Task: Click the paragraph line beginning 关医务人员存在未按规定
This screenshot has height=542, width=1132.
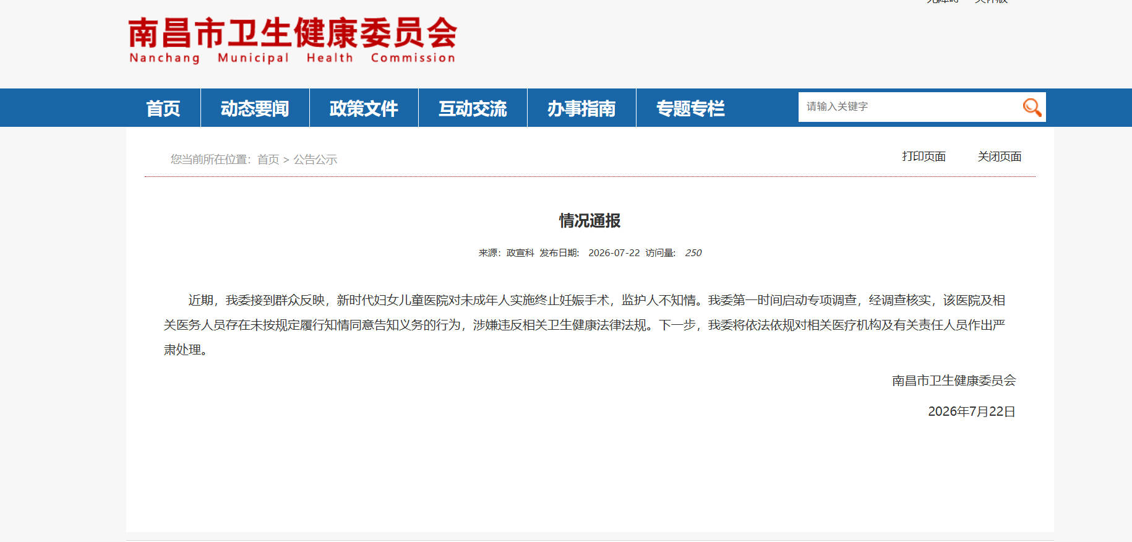Action: (x=584, y=325)
